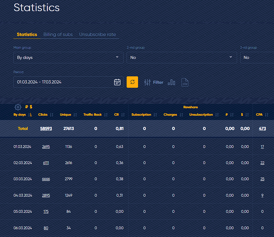This screenshot has width=274, height=237.
Task: Show the bar chart view icon
Action: point(171,82)
